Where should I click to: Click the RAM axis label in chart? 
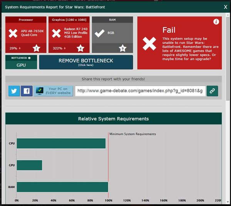click(11, 187)
